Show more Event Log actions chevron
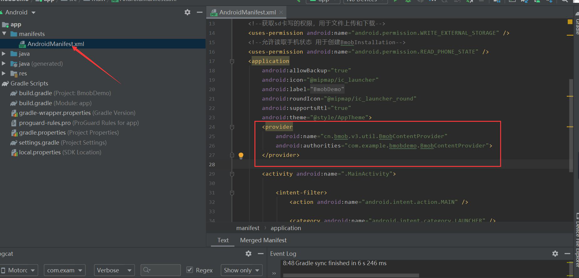The image size is (579, 278). point(274,273)
